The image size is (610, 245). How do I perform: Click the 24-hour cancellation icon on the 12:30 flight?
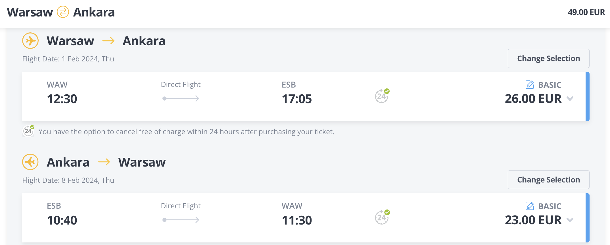coord(382,96)
